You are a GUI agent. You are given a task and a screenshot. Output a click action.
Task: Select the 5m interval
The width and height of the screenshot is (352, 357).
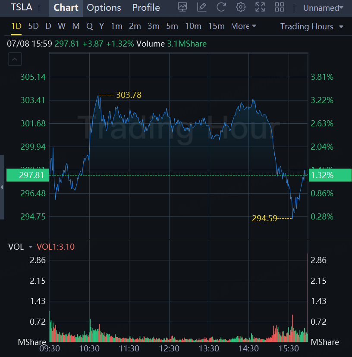(172, 26)
